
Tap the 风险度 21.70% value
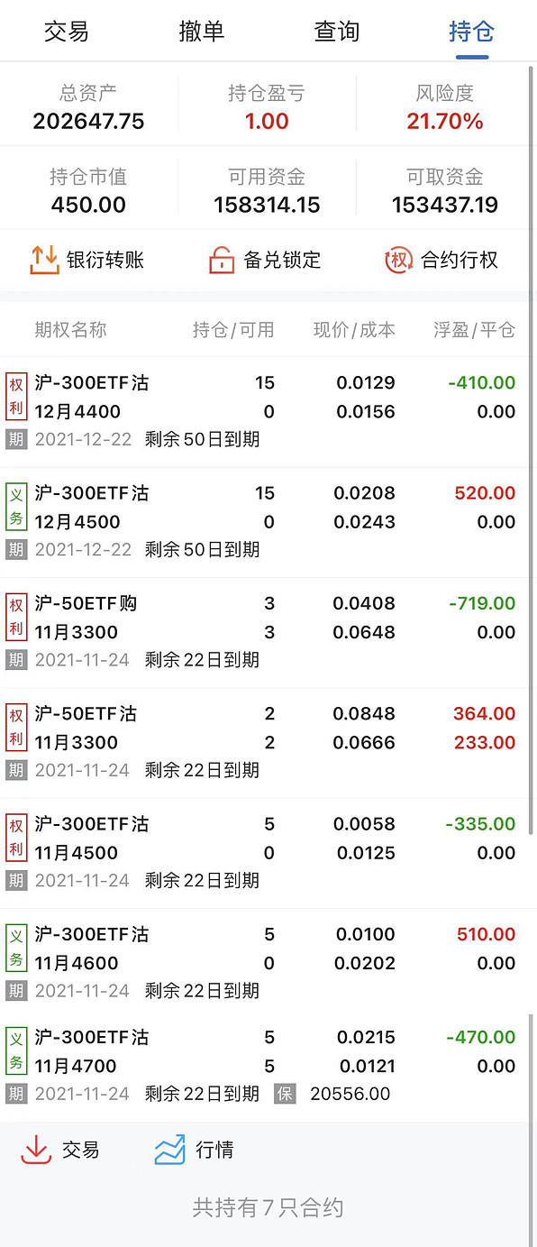point(445,121)
